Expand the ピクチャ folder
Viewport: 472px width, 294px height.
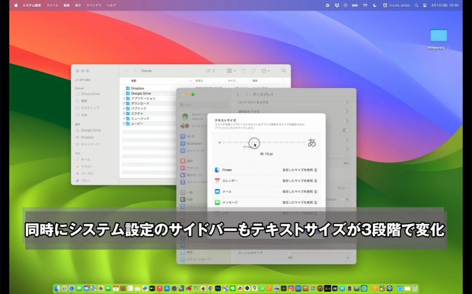[124, 113]
